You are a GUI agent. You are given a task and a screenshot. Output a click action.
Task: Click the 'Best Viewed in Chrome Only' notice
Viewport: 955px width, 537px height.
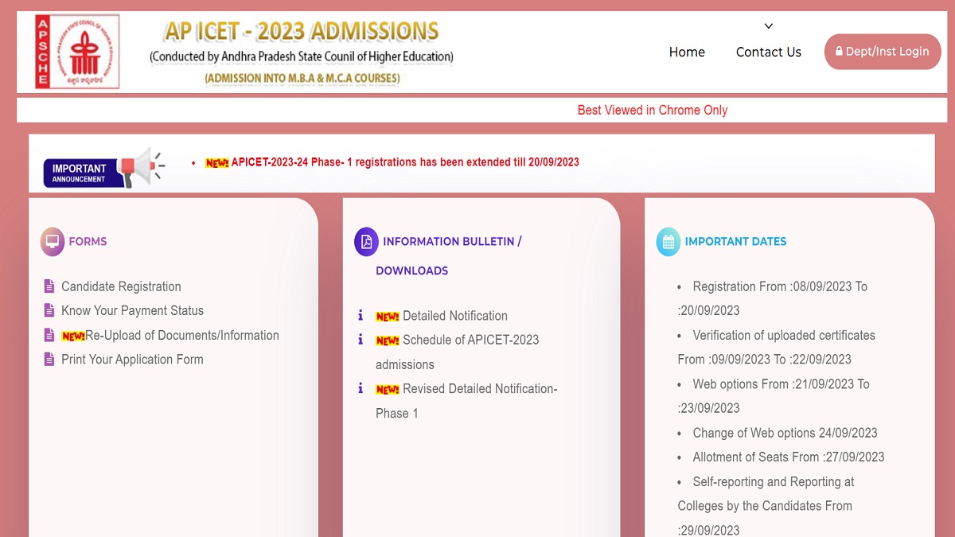coord(653,111)
